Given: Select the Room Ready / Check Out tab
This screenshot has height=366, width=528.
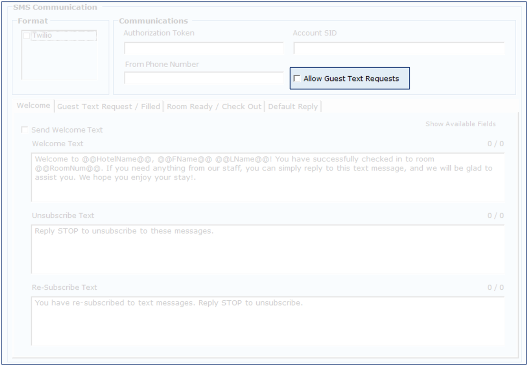Looking at the screenshot, I should [214, 107].
